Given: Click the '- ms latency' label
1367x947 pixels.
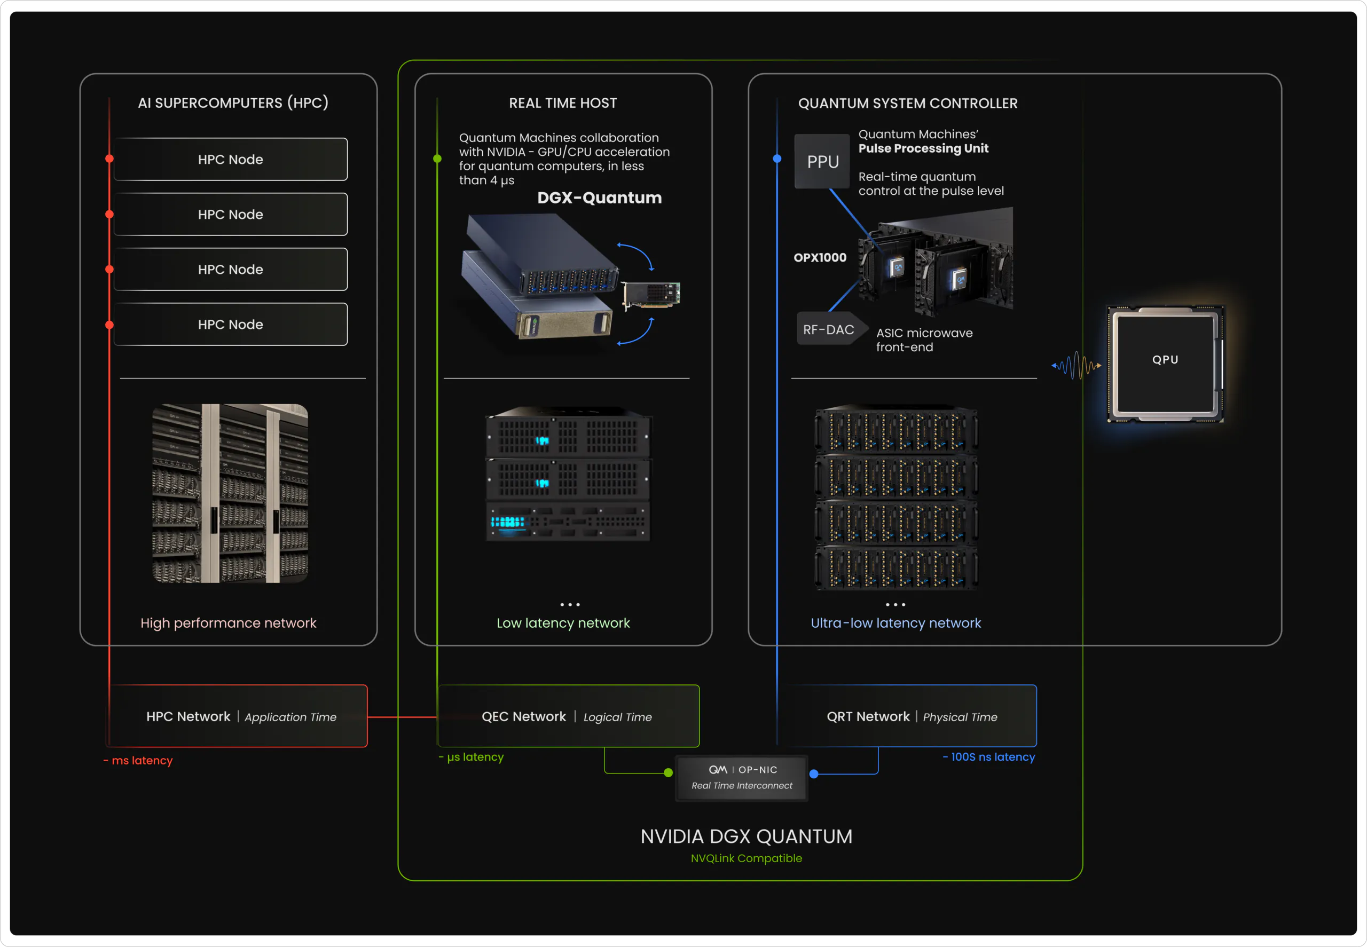Looking at the screenshot, I should [138, 760].
